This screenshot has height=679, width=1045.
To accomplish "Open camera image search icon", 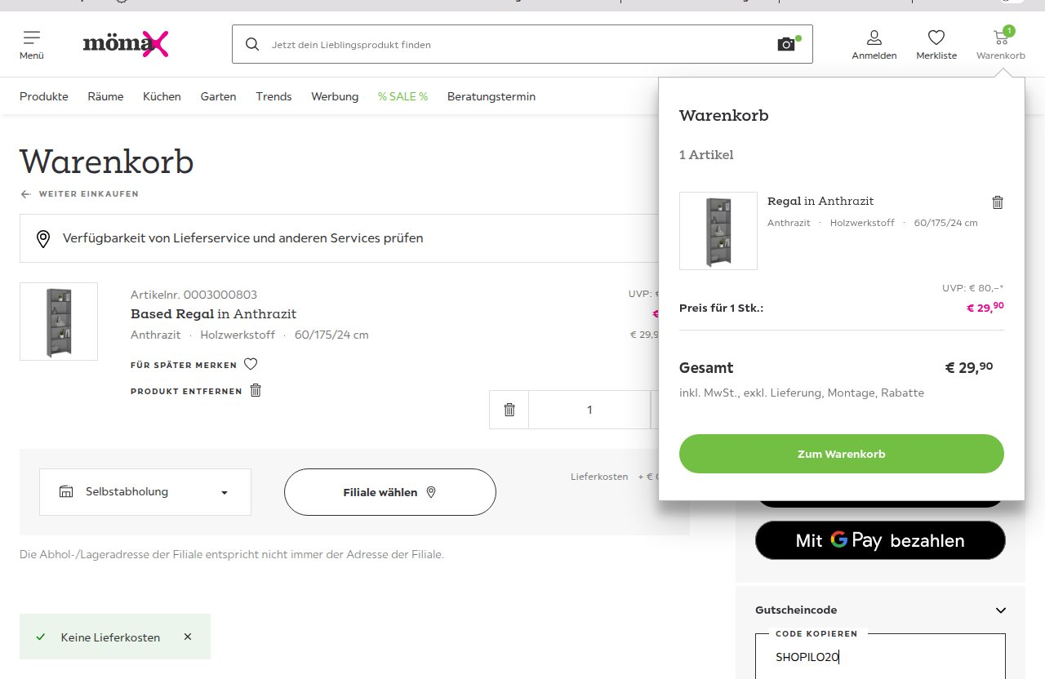I will 786,44.
